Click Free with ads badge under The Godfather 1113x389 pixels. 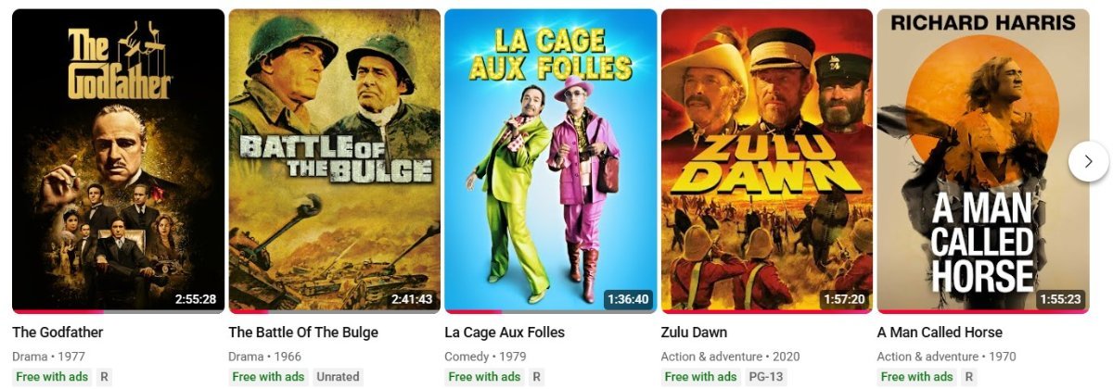(x=52, y=377)
